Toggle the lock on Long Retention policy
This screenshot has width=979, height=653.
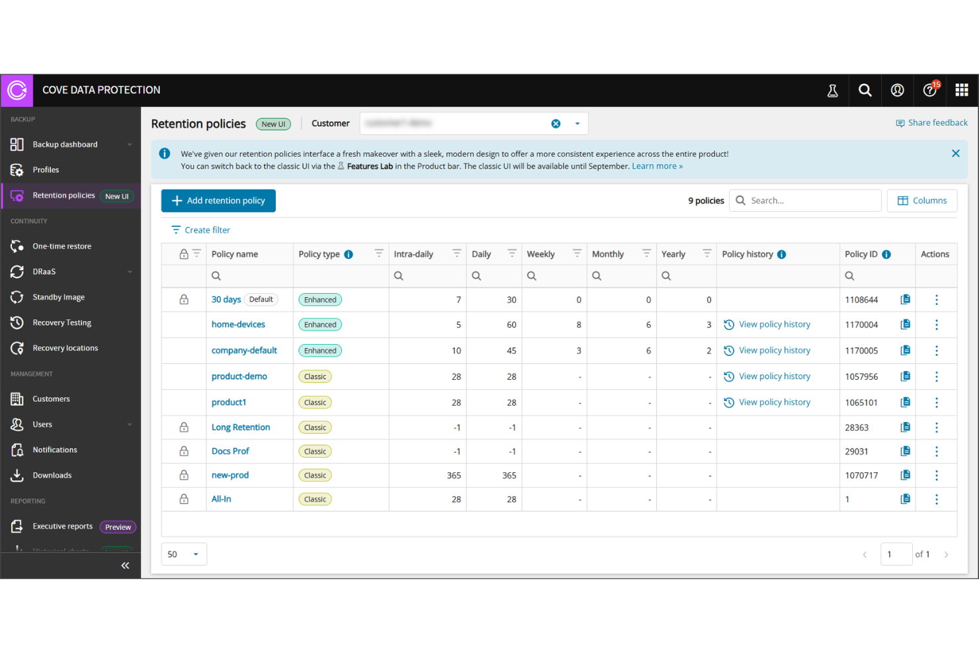coord(183,427)
